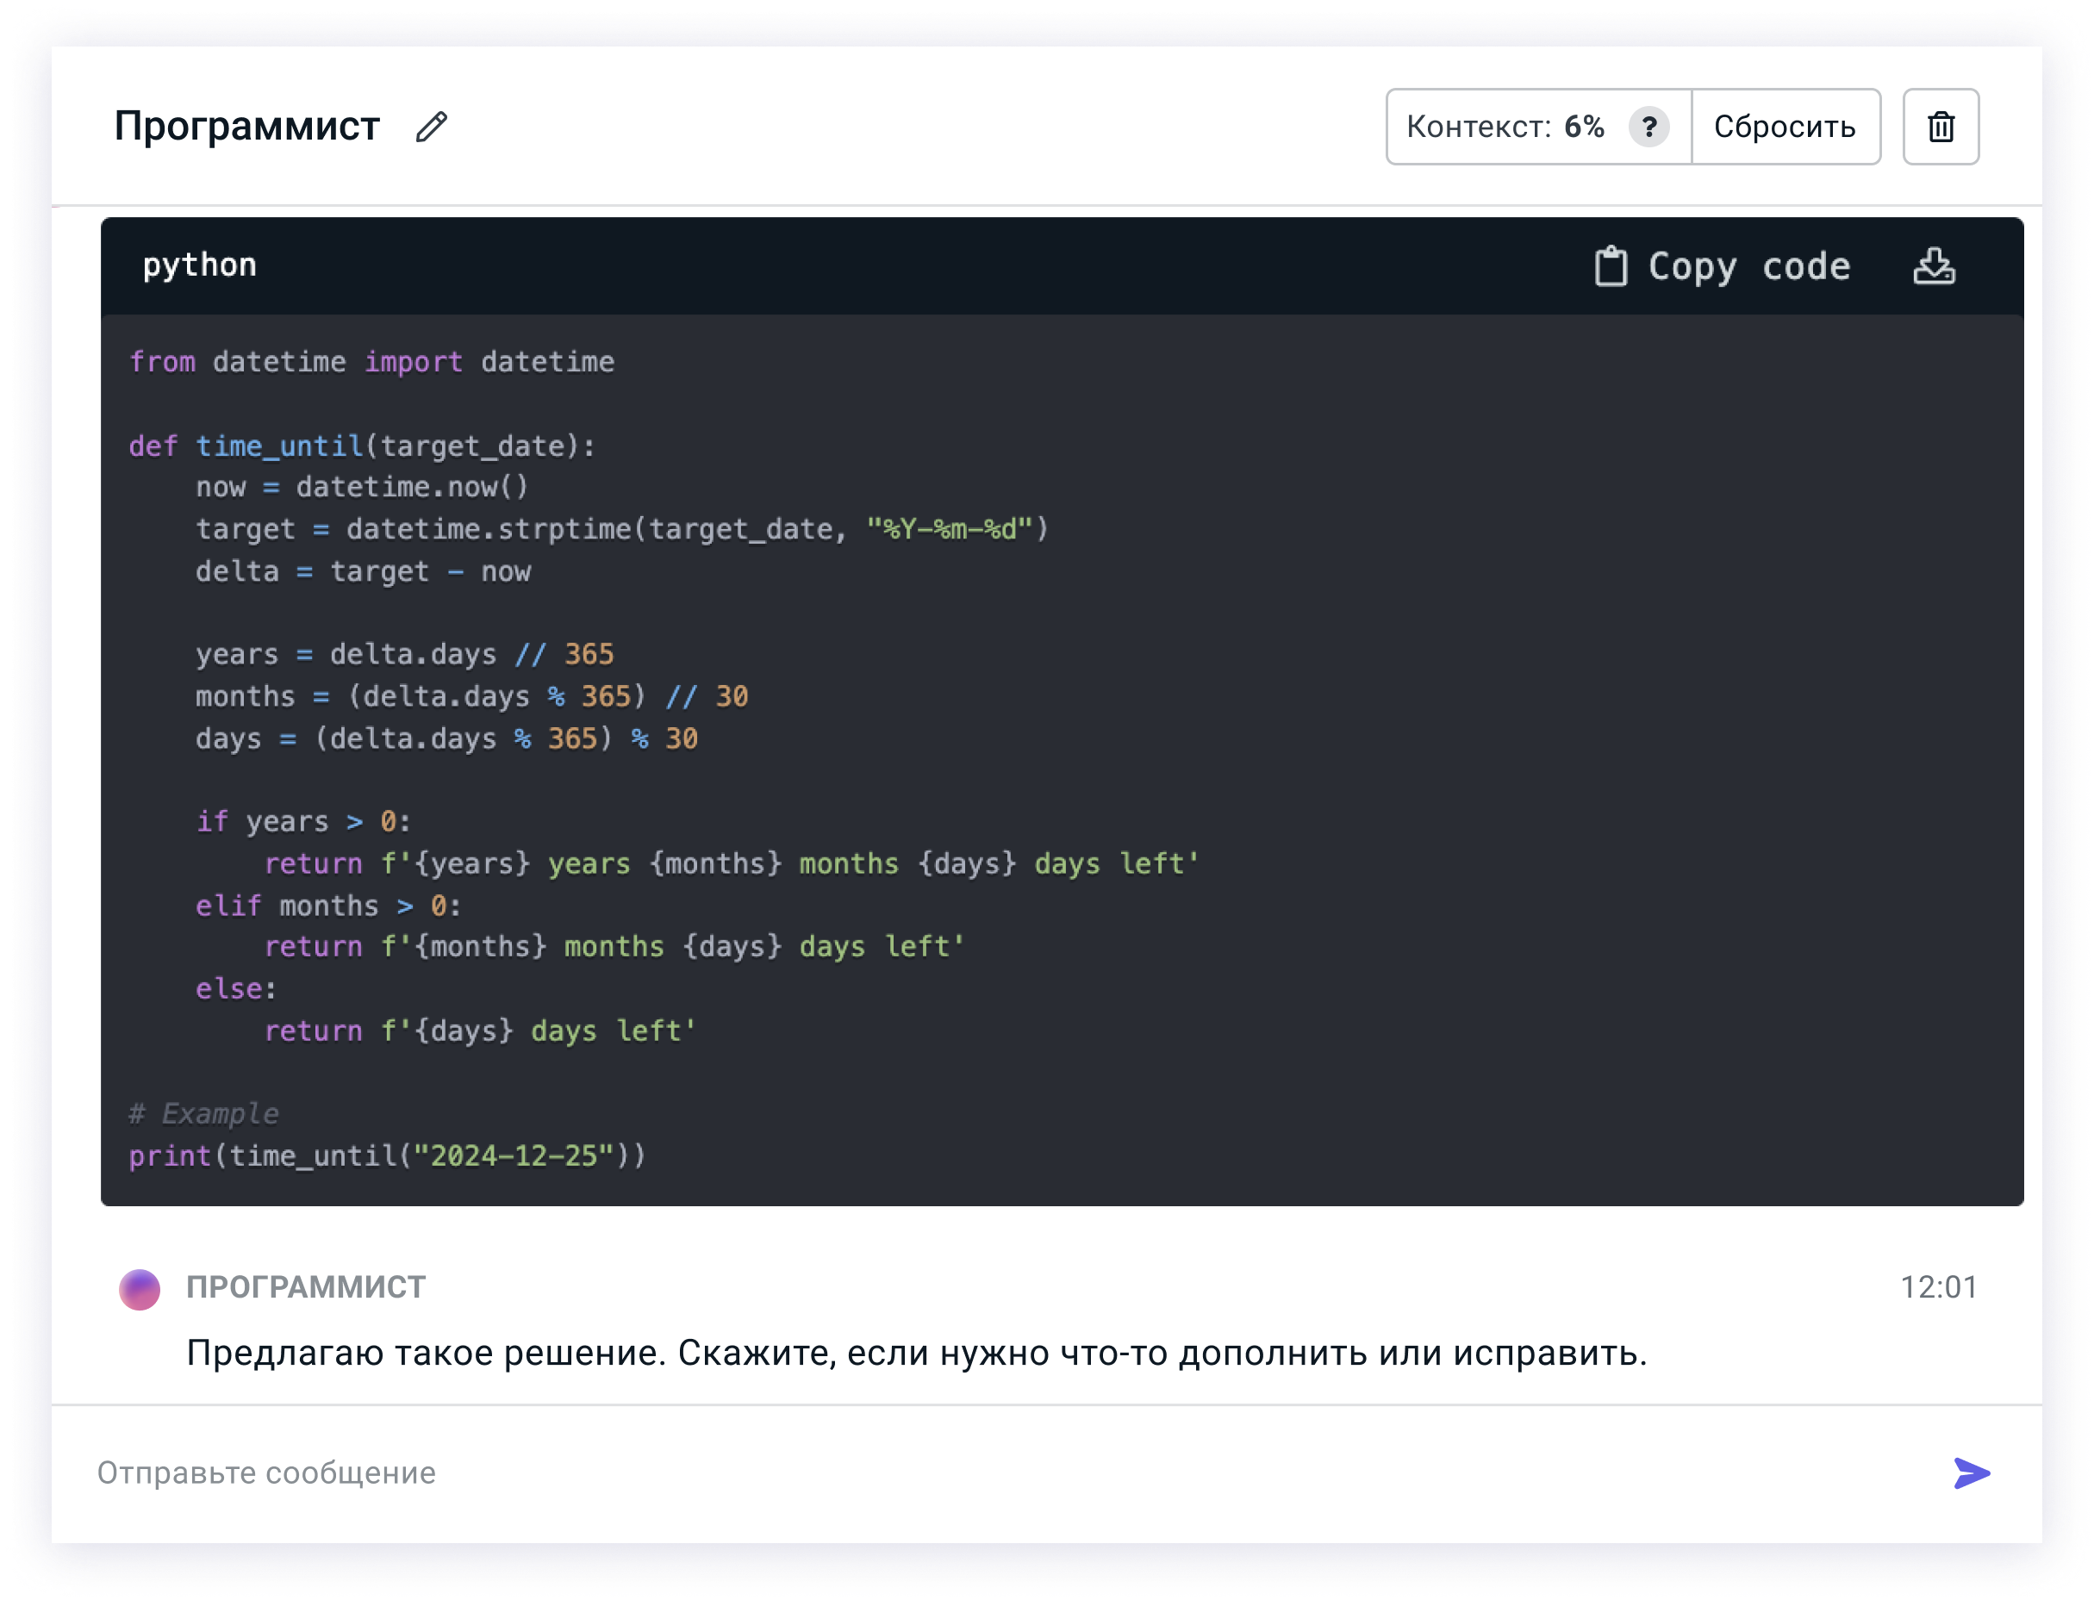Image resolution: width=2094 pixels, height=1600 pixels.
Task: Click the clipboard icon in code header
Action: (x=1611, y=265)
